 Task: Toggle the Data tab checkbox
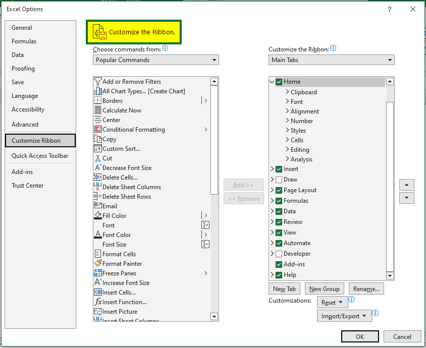point(279,211)
